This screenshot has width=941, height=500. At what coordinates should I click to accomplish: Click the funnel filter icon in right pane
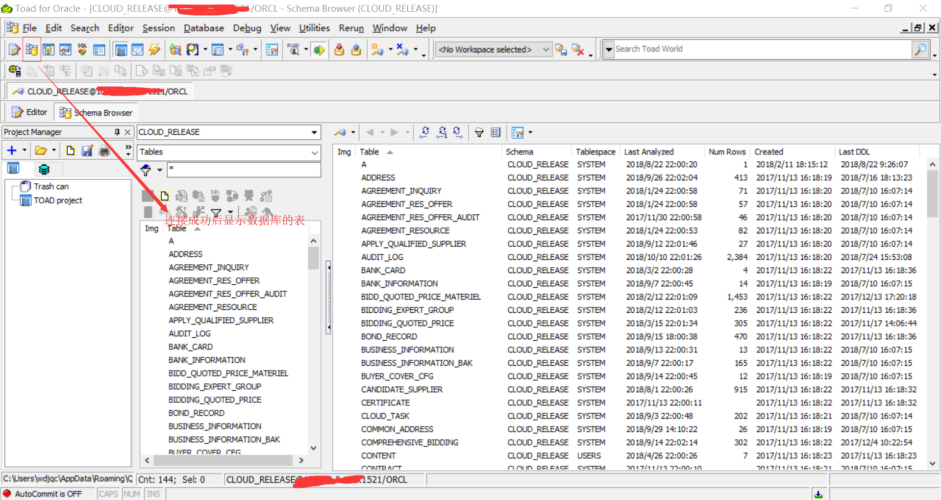479,132
